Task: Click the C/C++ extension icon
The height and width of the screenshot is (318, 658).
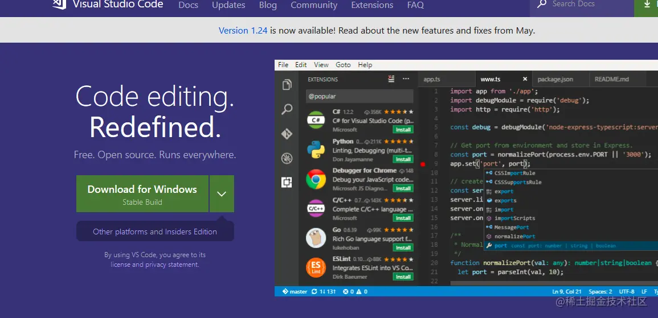Action: point(316,208)
